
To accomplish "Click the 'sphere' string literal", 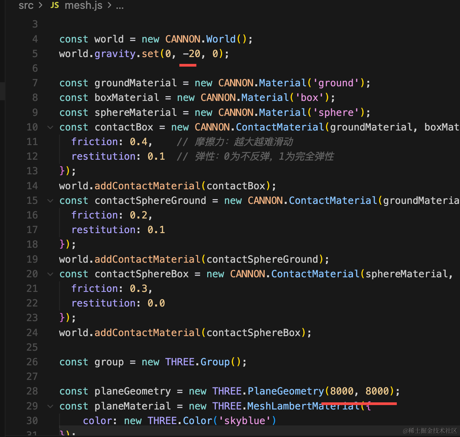I will (336, 112).
